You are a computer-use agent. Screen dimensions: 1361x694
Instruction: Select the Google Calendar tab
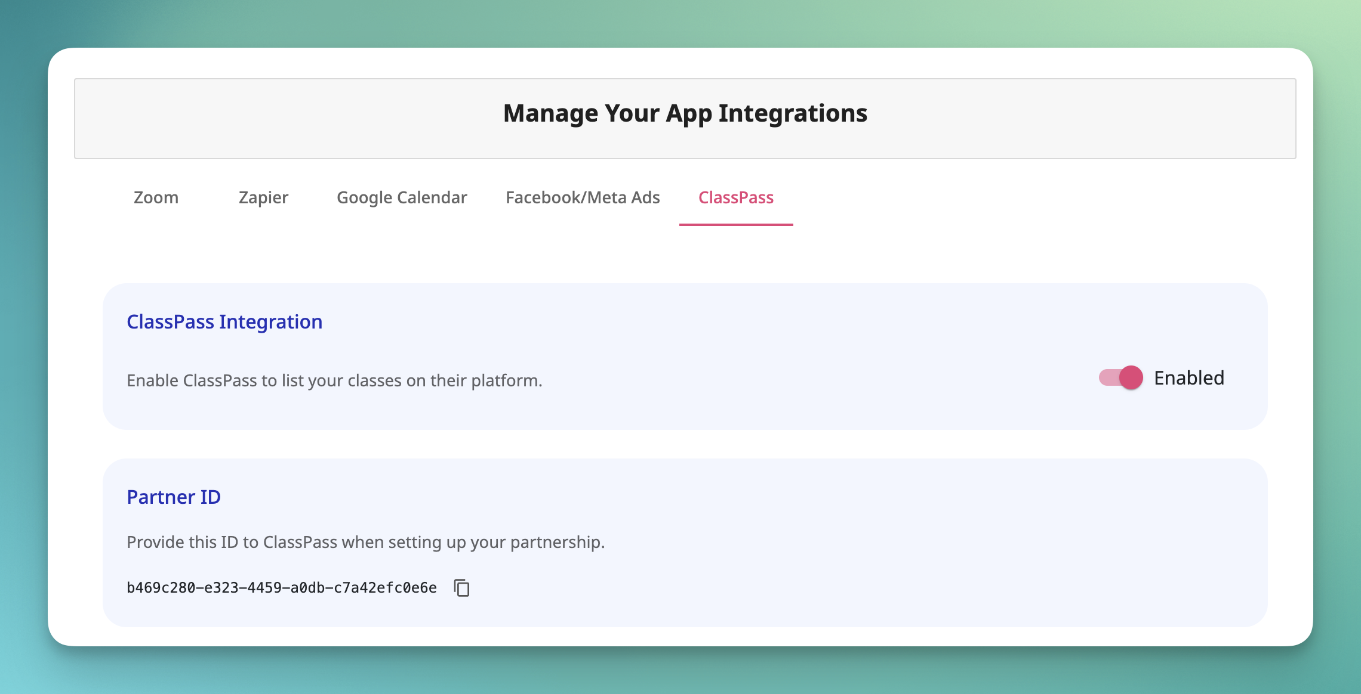402,197
